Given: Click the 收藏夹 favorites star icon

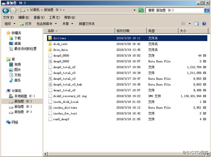Looking at the screenshot, I should [x=8, y=33].
